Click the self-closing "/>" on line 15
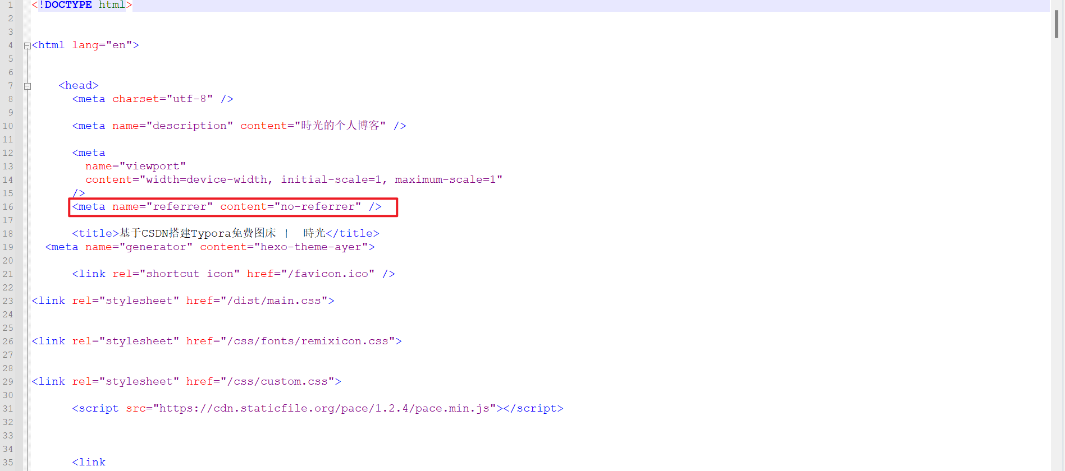Image resolution: width=1065 pixels, height=471 pixels. 79,193
